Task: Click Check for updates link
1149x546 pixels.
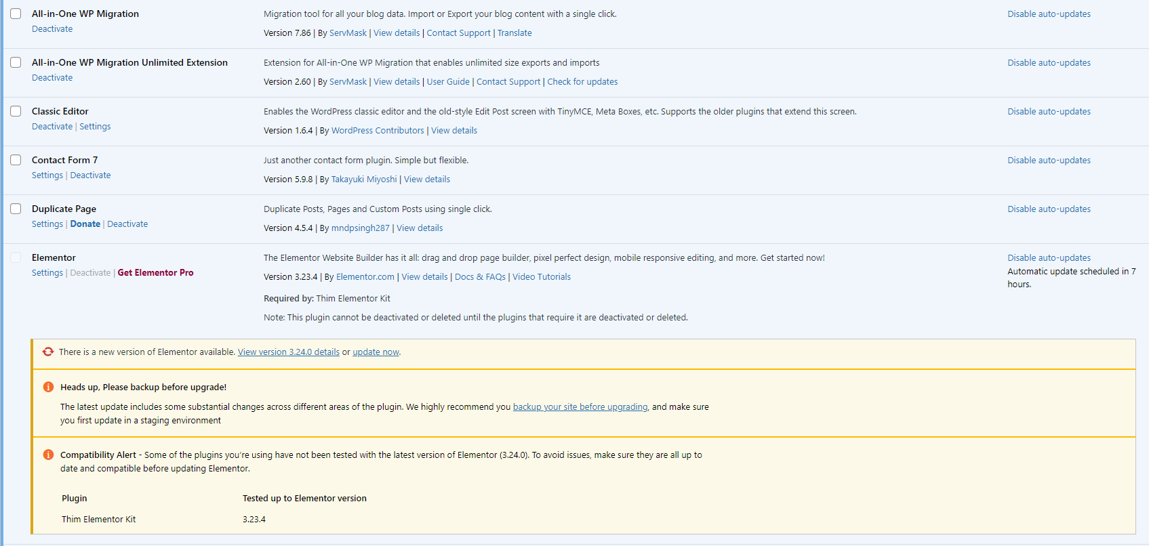Action: [x=582, y=82]
